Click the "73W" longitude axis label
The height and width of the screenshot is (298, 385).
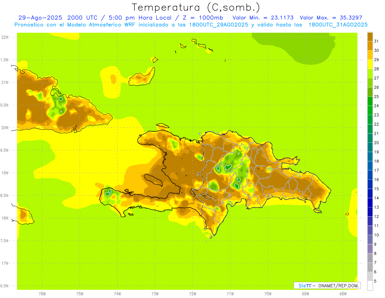coord(155,294)
